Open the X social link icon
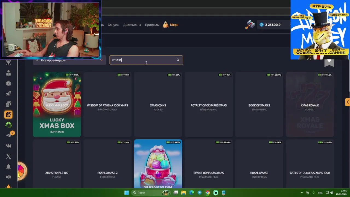Image resolution: width=350 pixels, height=197 pixels. 8,156
